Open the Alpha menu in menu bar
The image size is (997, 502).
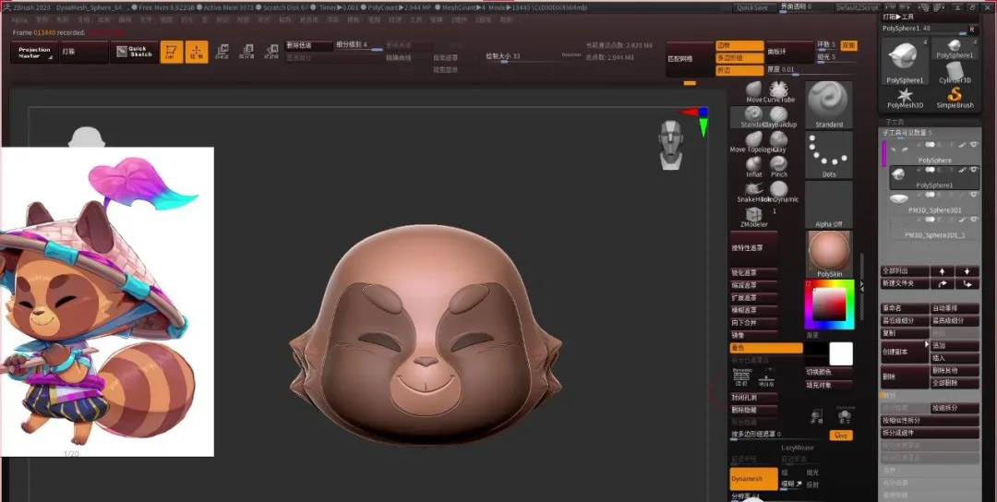19,19
